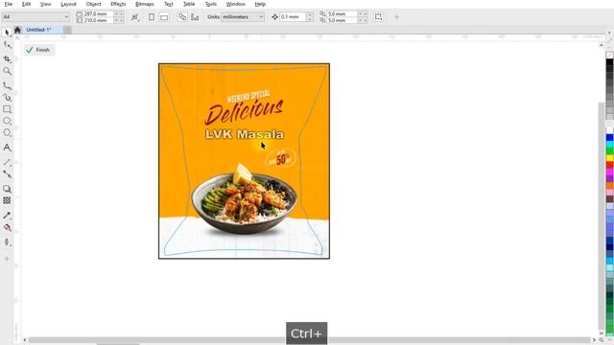The image size is (614, 345).
Task: Select the Crop tool
Action: [7, 58]
